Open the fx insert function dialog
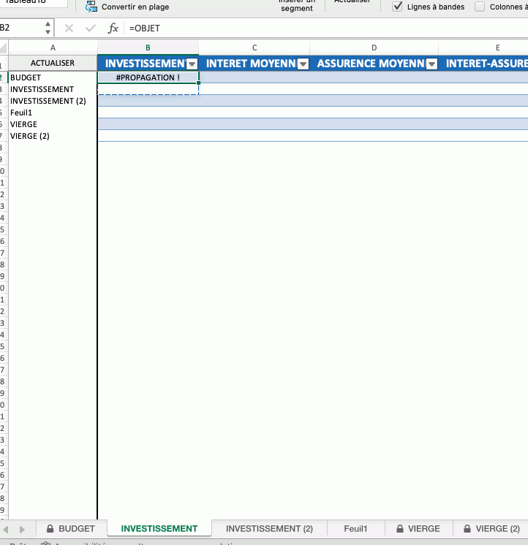The image size is (528, 545). point(113,28)
